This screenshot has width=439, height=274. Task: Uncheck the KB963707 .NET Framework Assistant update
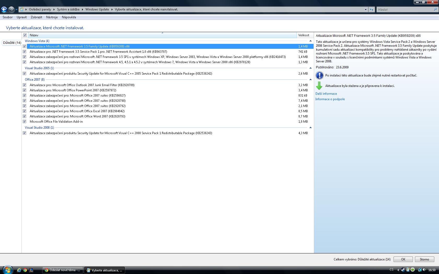(25, 52)
